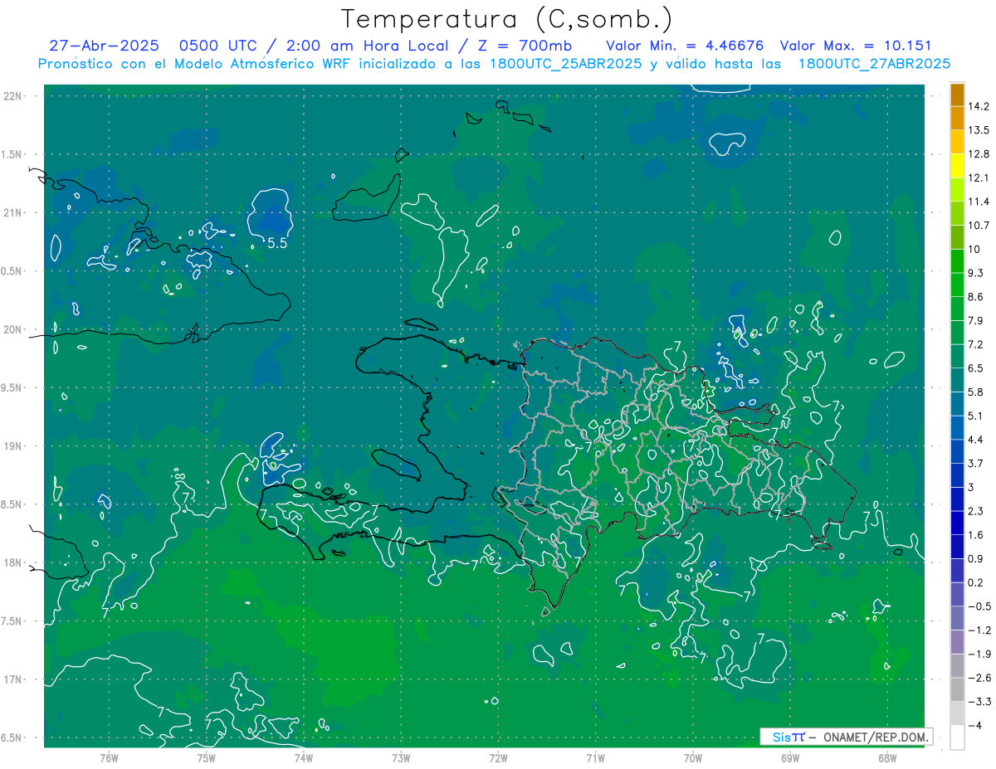Viewport: 996px width, 769px height.
Task: Click the "17N" latitude axis label
Action: [x=13, y=680]
